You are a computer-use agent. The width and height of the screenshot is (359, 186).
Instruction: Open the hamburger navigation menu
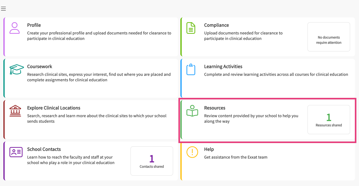click(x=3, y=9)
